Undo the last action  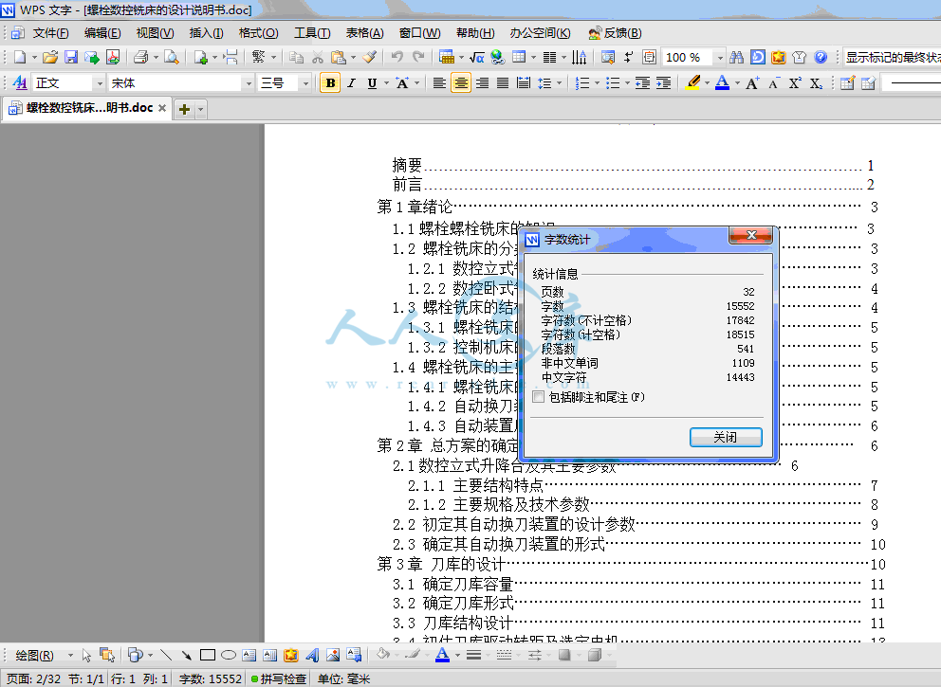[x=397, y=57]
